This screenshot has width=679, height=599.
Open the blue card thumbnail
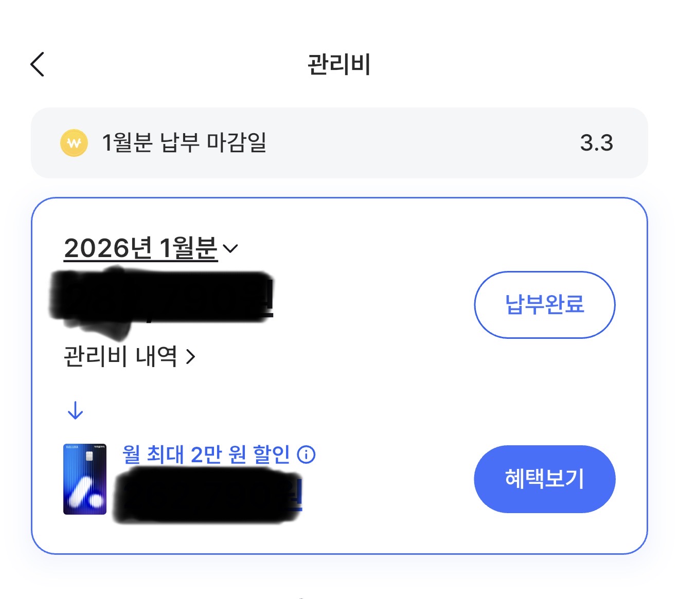tap(85, 479)
